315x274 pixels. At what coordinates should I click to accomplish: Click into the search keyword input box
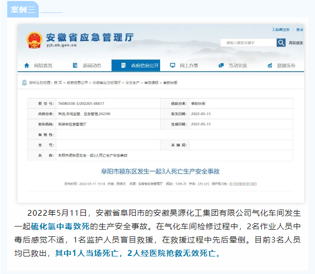point(248,43)
